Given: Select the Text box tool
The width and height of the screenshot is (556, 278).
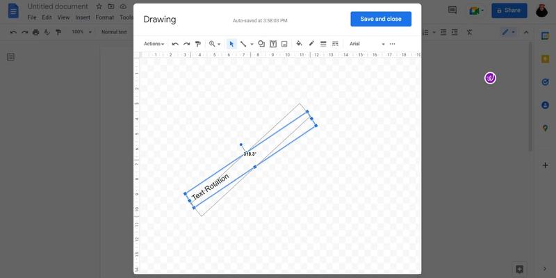Looking at the screenshot, I should click(x=273, y=44).
